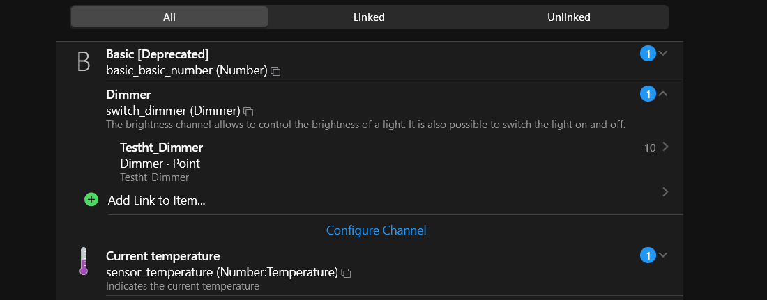Click the Dimmer channel title
The width and height of the screenshot is (767, 300).
point(128,95)
